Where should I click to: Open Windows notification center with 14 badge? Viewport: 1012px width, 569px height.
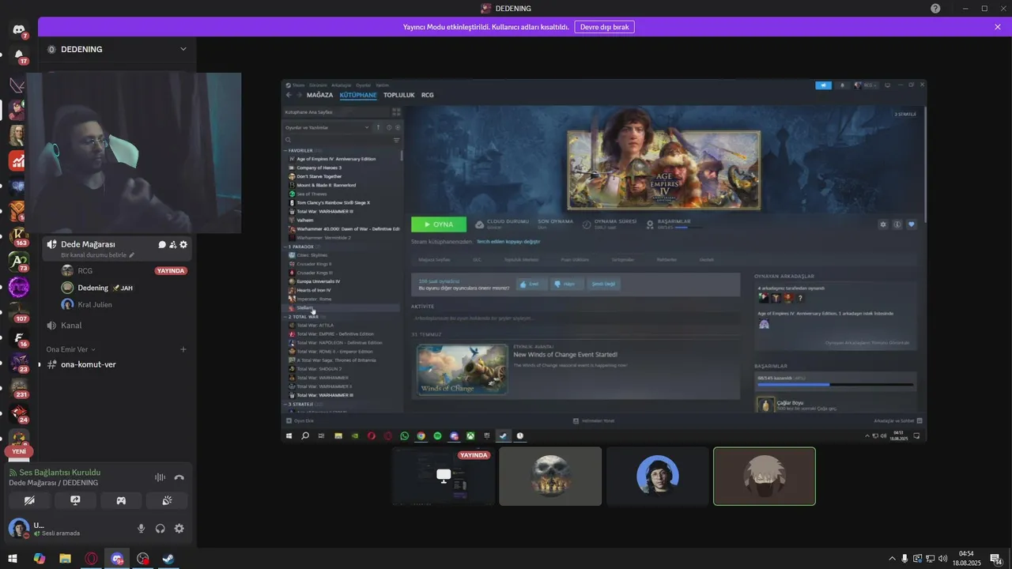996,559
